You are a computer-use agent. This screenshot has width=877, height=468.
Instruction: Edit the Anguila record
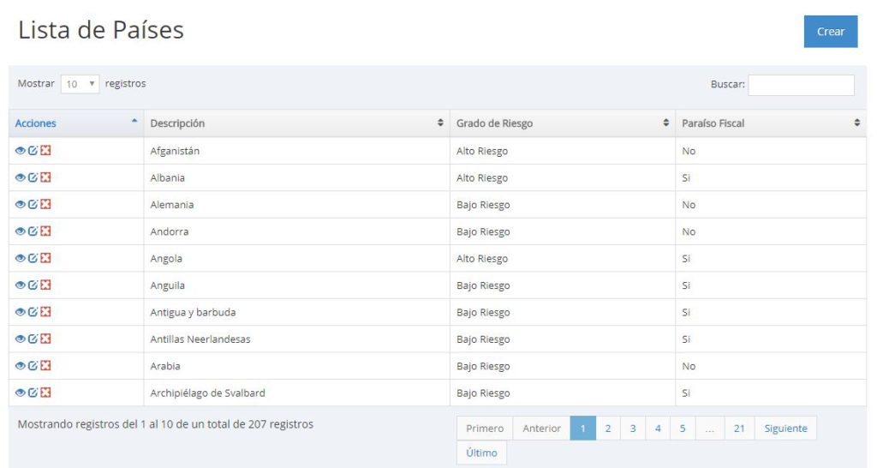tap(33, 285)
